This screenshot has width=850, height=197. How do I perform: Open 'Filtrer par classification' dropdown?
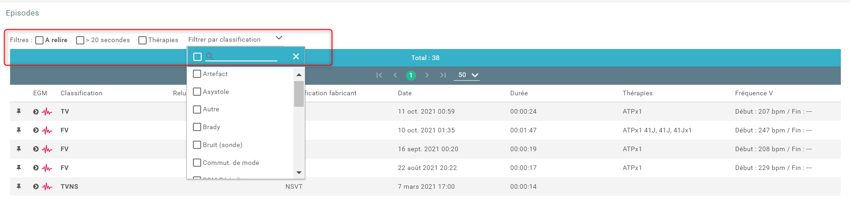point(236,39)
